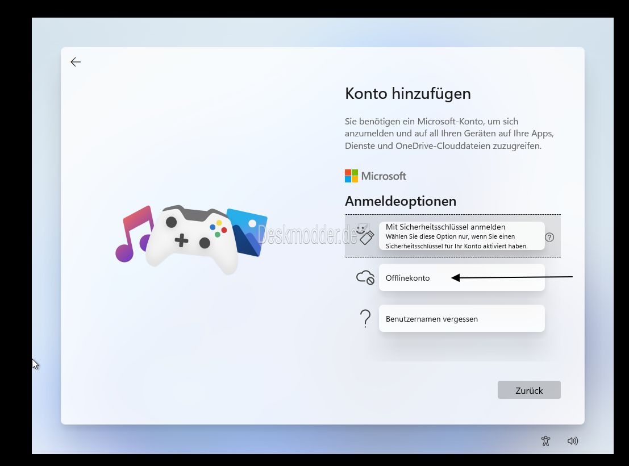The image size is (629, 466).
Task: Open help for security key option
Action: pos(549,237)
